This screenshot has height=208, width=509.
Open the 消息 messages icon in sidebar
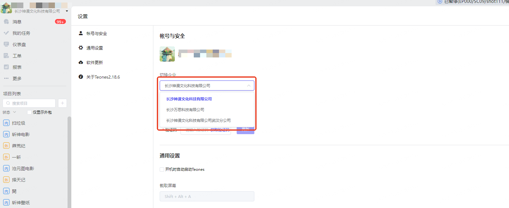6,22
